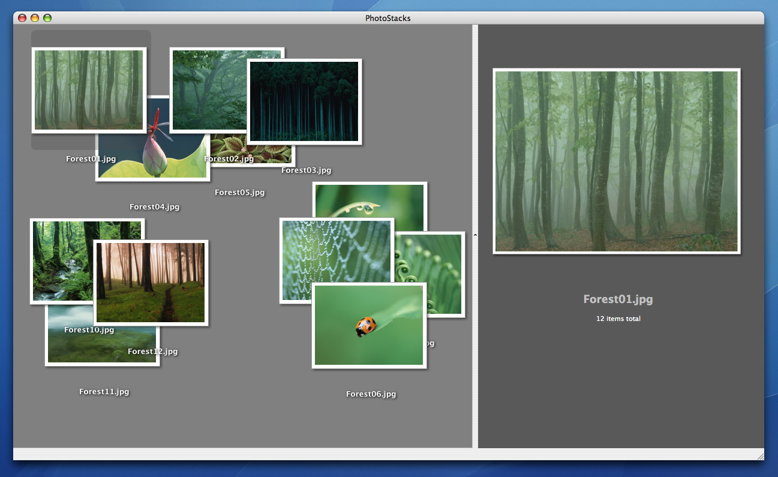The image size is (778, 477).
Task: Minimize the PhotoStacks window with yellow button
Action: [x=35, y=18]
